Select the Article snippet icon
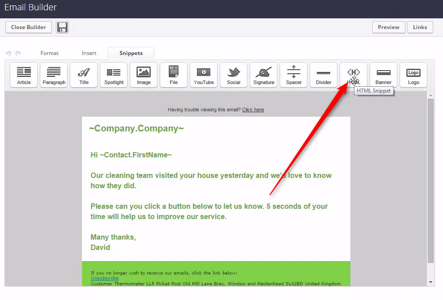The image size is (443, 300). [24, 75]
